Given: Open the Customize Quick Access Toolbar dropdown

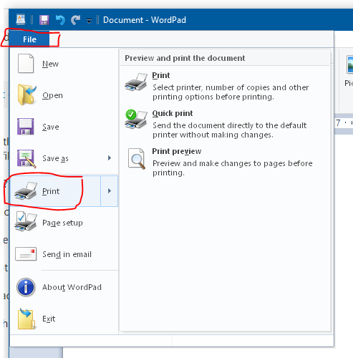Looking at the screenshot, I should (x=89, y=21).
